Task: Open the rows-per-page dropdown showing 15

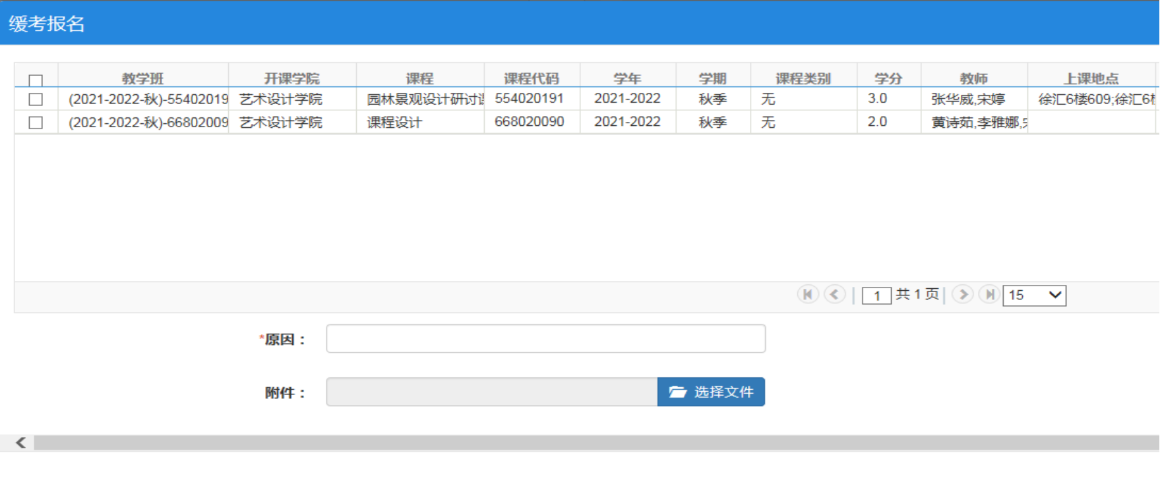Action: [1034, 295]
